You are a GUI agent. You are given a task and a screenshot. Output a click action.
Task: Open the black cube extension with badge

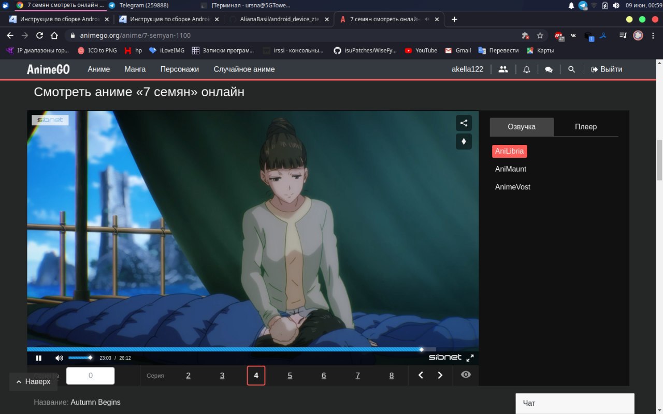coord(588,36)
